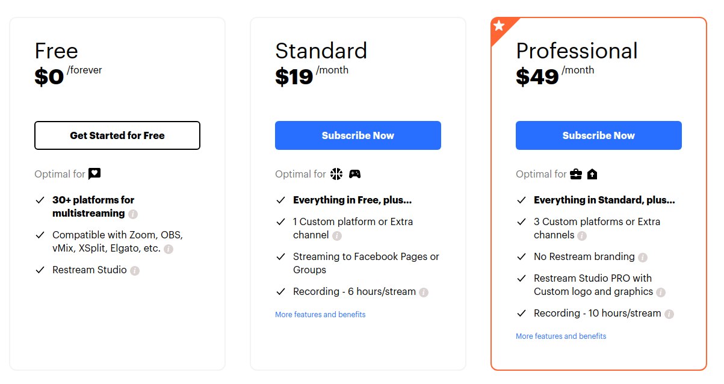Open Standard plan's More features and benefits link
The height and width of the screenshot is (384, 724).
click(320, 314)
